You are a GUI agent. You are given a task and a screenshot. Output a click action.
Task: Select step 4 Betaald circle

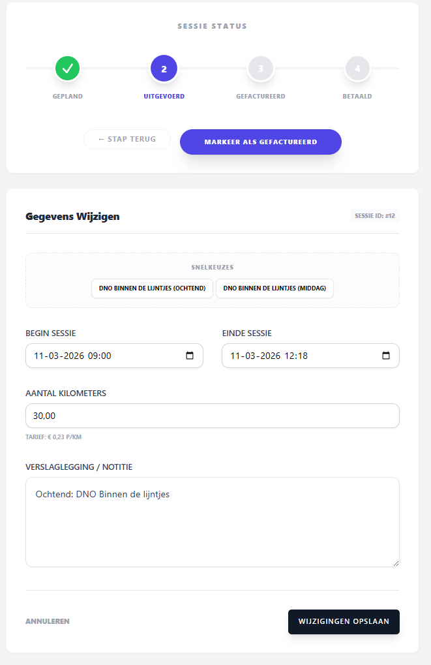pyautogui.click(x=357, y=68)
